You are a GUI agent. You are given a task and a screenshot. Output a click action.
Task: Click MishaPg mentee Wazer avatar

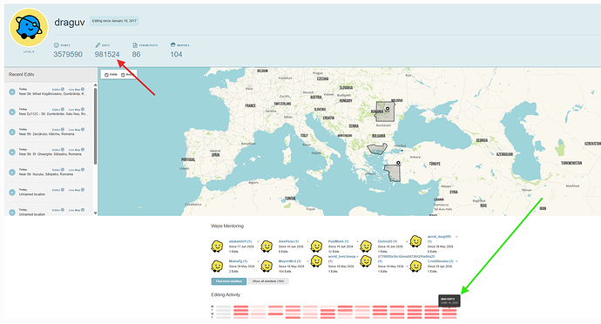point(218,266)
